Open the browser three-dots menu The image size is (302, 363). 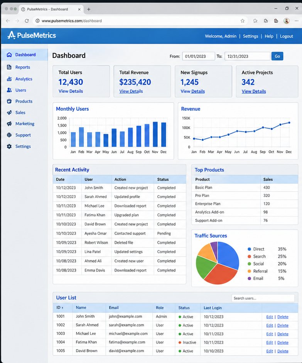tap(297, 21)
